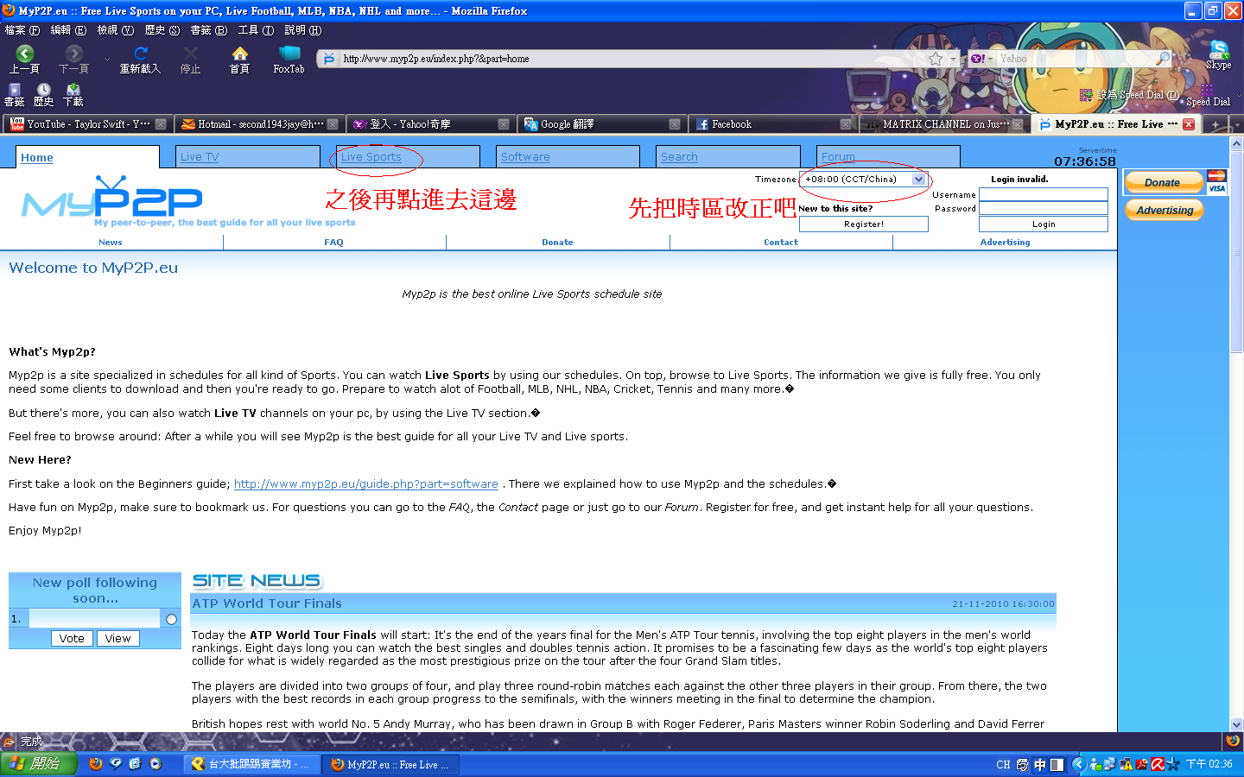
Task: Submit the poll with the Vote button
Action: pos(72,639)
